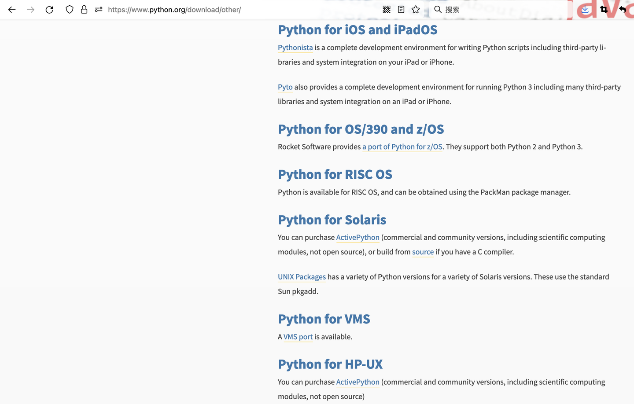This screenshot has height=404, width=634.
Task: Open the downloads panel
Action: (585, 10)
